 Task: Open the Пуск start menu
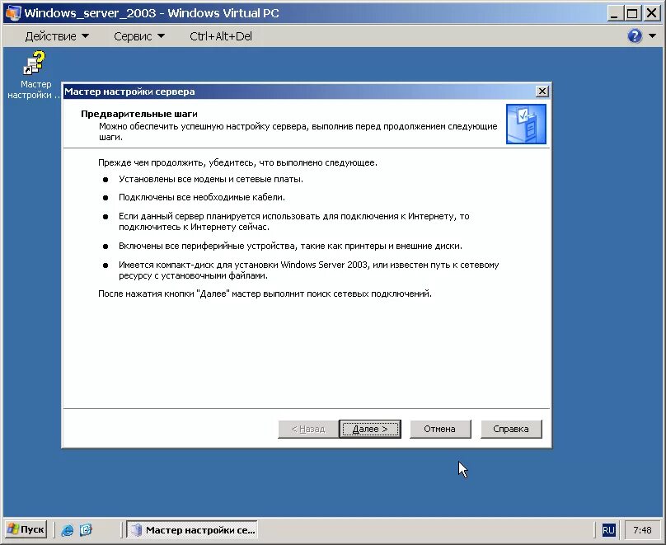click(x=26, y=529)
